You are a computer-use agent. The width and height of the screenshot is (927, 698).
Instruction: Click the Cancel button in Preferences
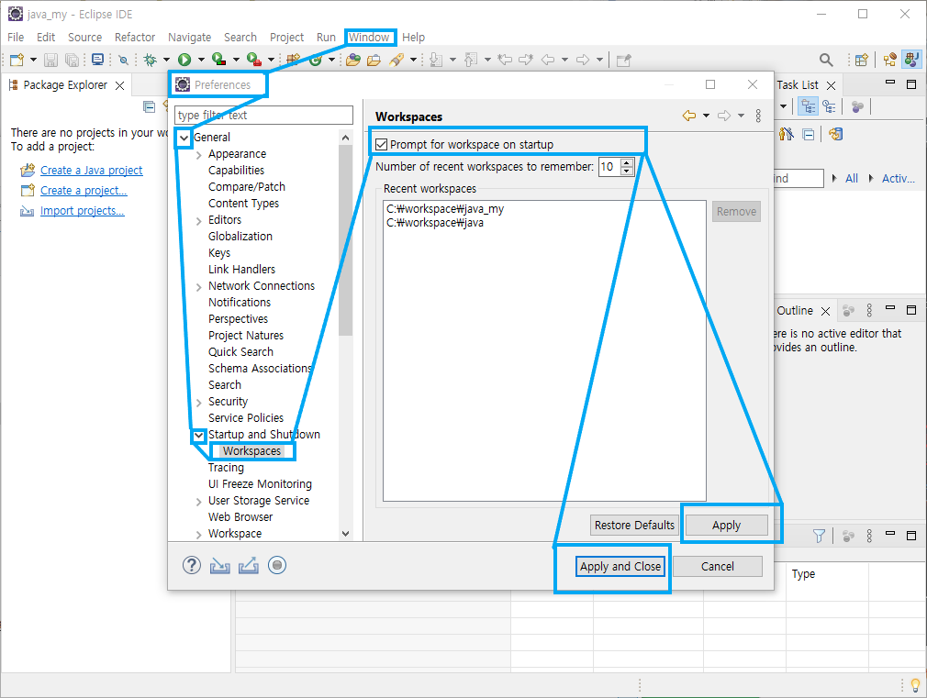pyautogui.click(x=717, y=566)
